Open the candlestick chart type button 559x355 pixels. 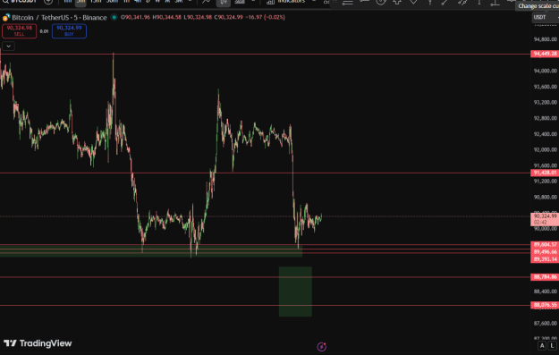pos(224,3)
